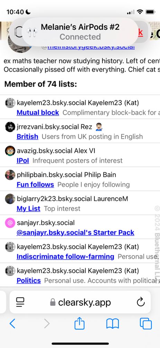Open page settings reader menu icon
This screenshot has height=348, width=160.
coord(20,302)
